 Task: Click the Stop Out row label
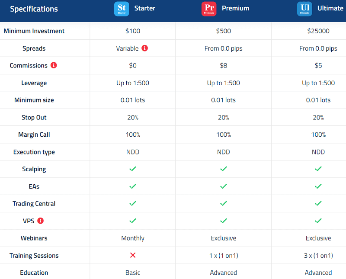click(34, 117)
